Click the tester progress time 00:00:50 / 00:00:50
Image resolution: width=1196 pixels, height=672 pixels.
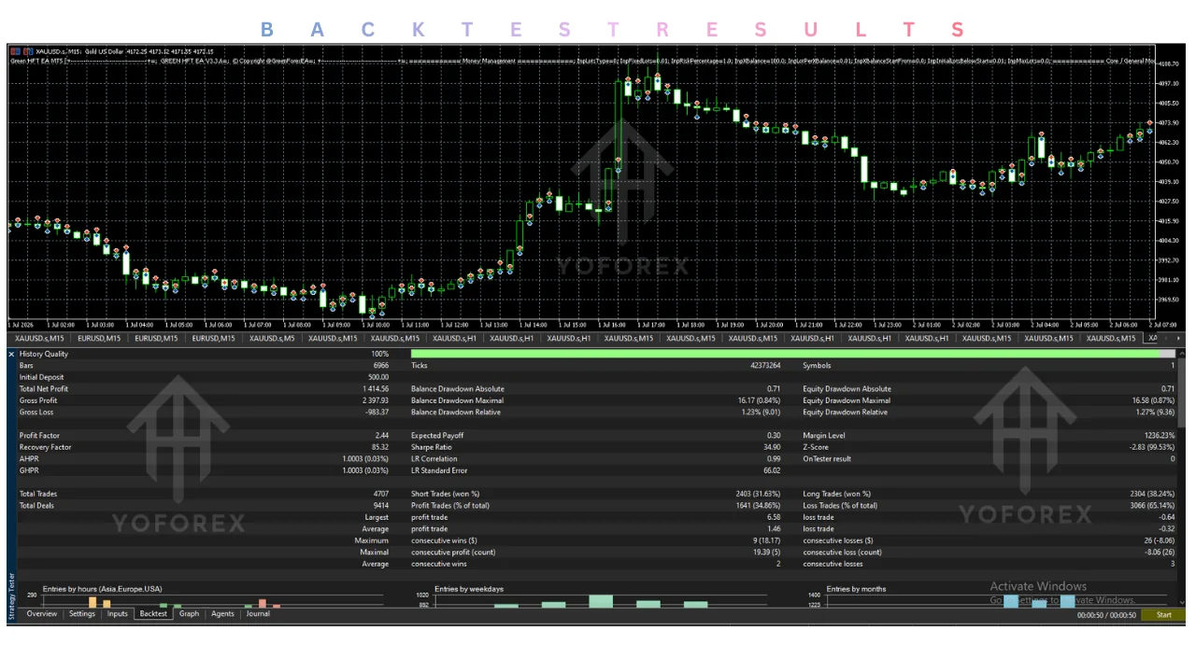[1106, 615]
